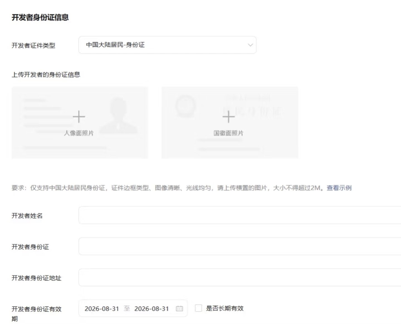Click the 开发者证件类型 label
This screenshot has width=401, height=336.
33,45
